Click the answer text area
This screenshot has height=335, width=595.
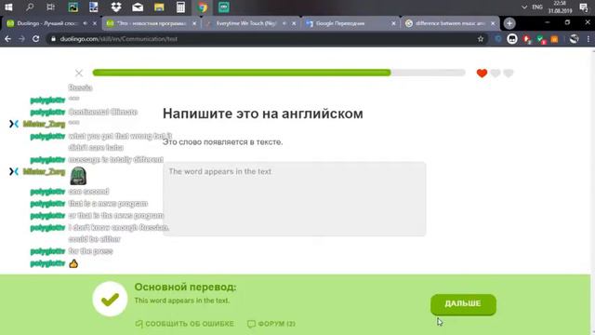pos(295,199)
